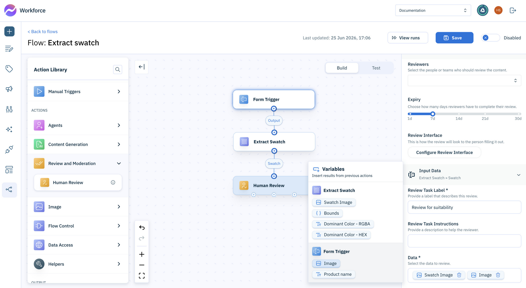526x288 pixels.
Task: Click the redo arrow on canvas toolbar
Action: (x=142, y=238)
